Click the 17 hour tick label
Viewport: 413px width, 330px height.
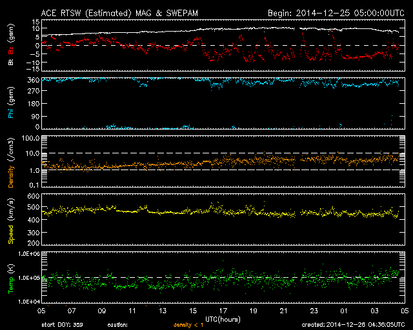click(x=225, y=311)
